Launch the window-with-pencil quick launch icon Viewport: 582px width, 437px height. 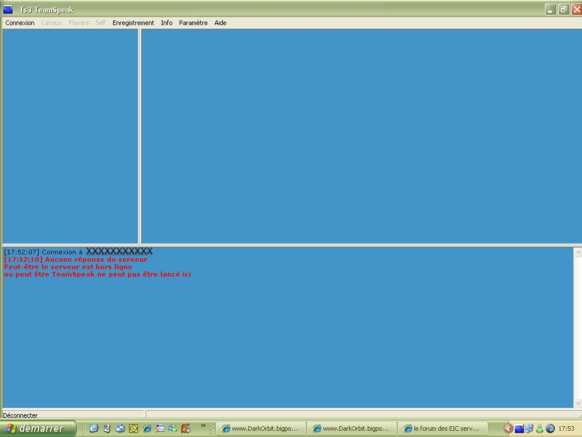[x=160, y=428]
